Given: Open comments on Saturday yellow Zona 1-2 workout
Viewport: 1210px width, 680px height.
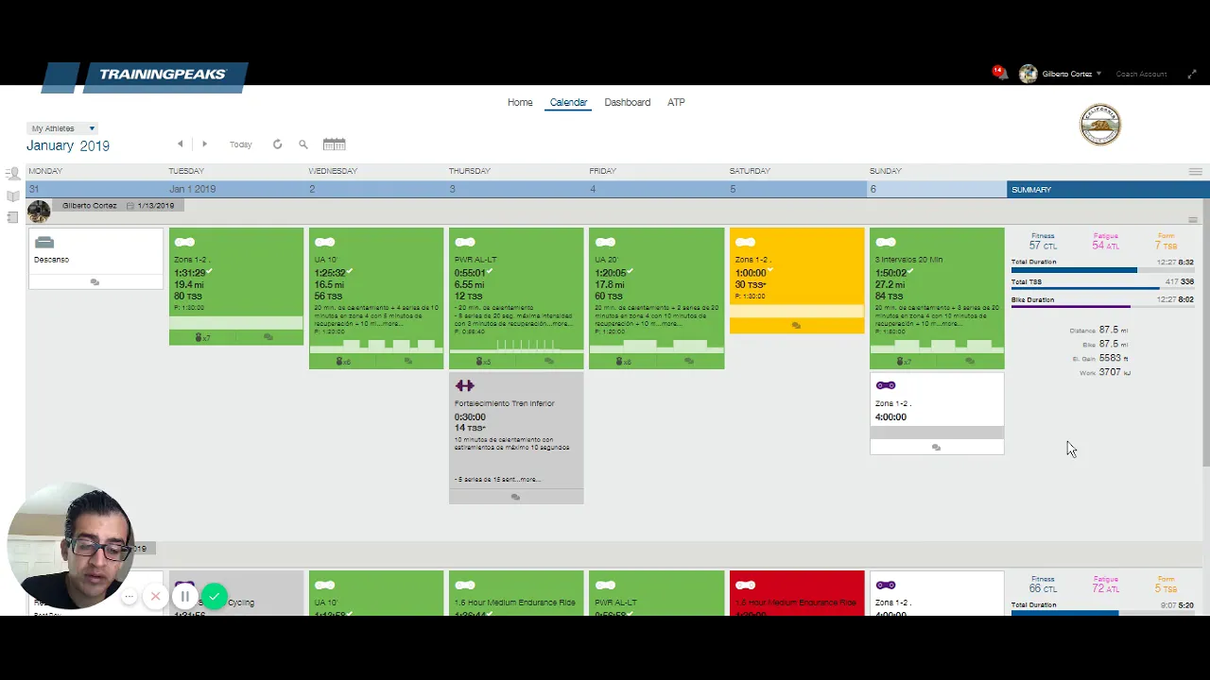Looking at the screenshot, I should pyautogui.click(x=796, y=326).
